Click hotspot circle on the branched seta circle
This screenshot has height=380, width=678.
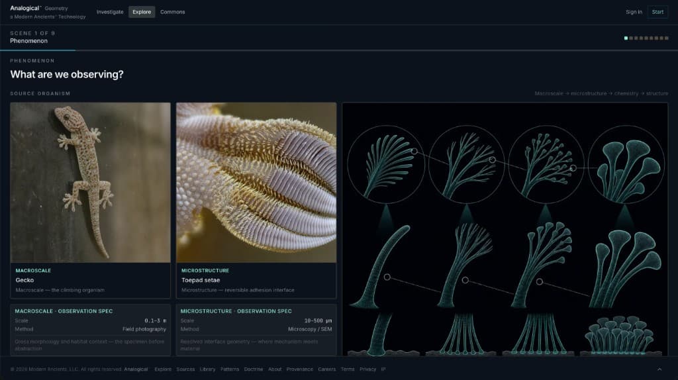[492, 160]
